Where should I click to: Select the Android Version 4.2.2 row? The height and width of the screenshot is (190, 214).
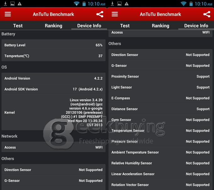click(53, 78)
